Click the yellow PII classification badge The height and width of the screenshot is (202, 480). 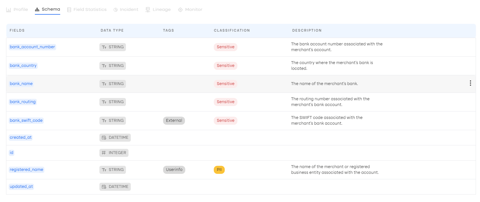click(x=219, y=170)
